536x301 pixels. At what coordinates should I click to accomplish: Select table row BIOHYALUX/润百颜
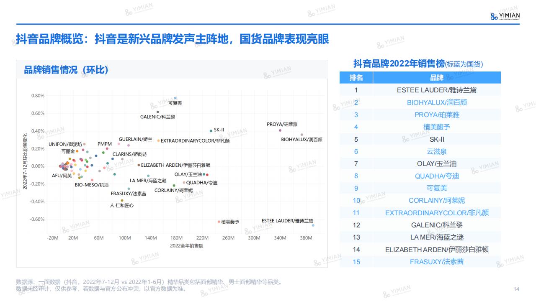420,102
